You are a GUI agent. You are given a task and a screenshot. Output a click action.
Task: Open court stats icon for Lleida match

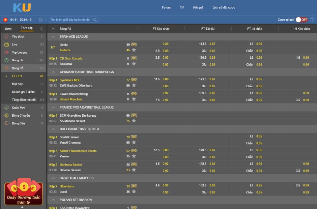point(134,44)
